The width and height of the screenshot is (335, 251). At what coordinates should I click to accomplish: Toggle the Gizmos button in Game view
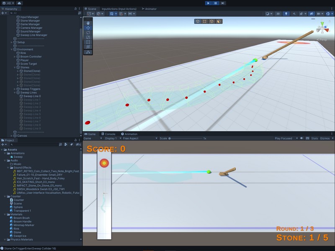tap(325, 138)
